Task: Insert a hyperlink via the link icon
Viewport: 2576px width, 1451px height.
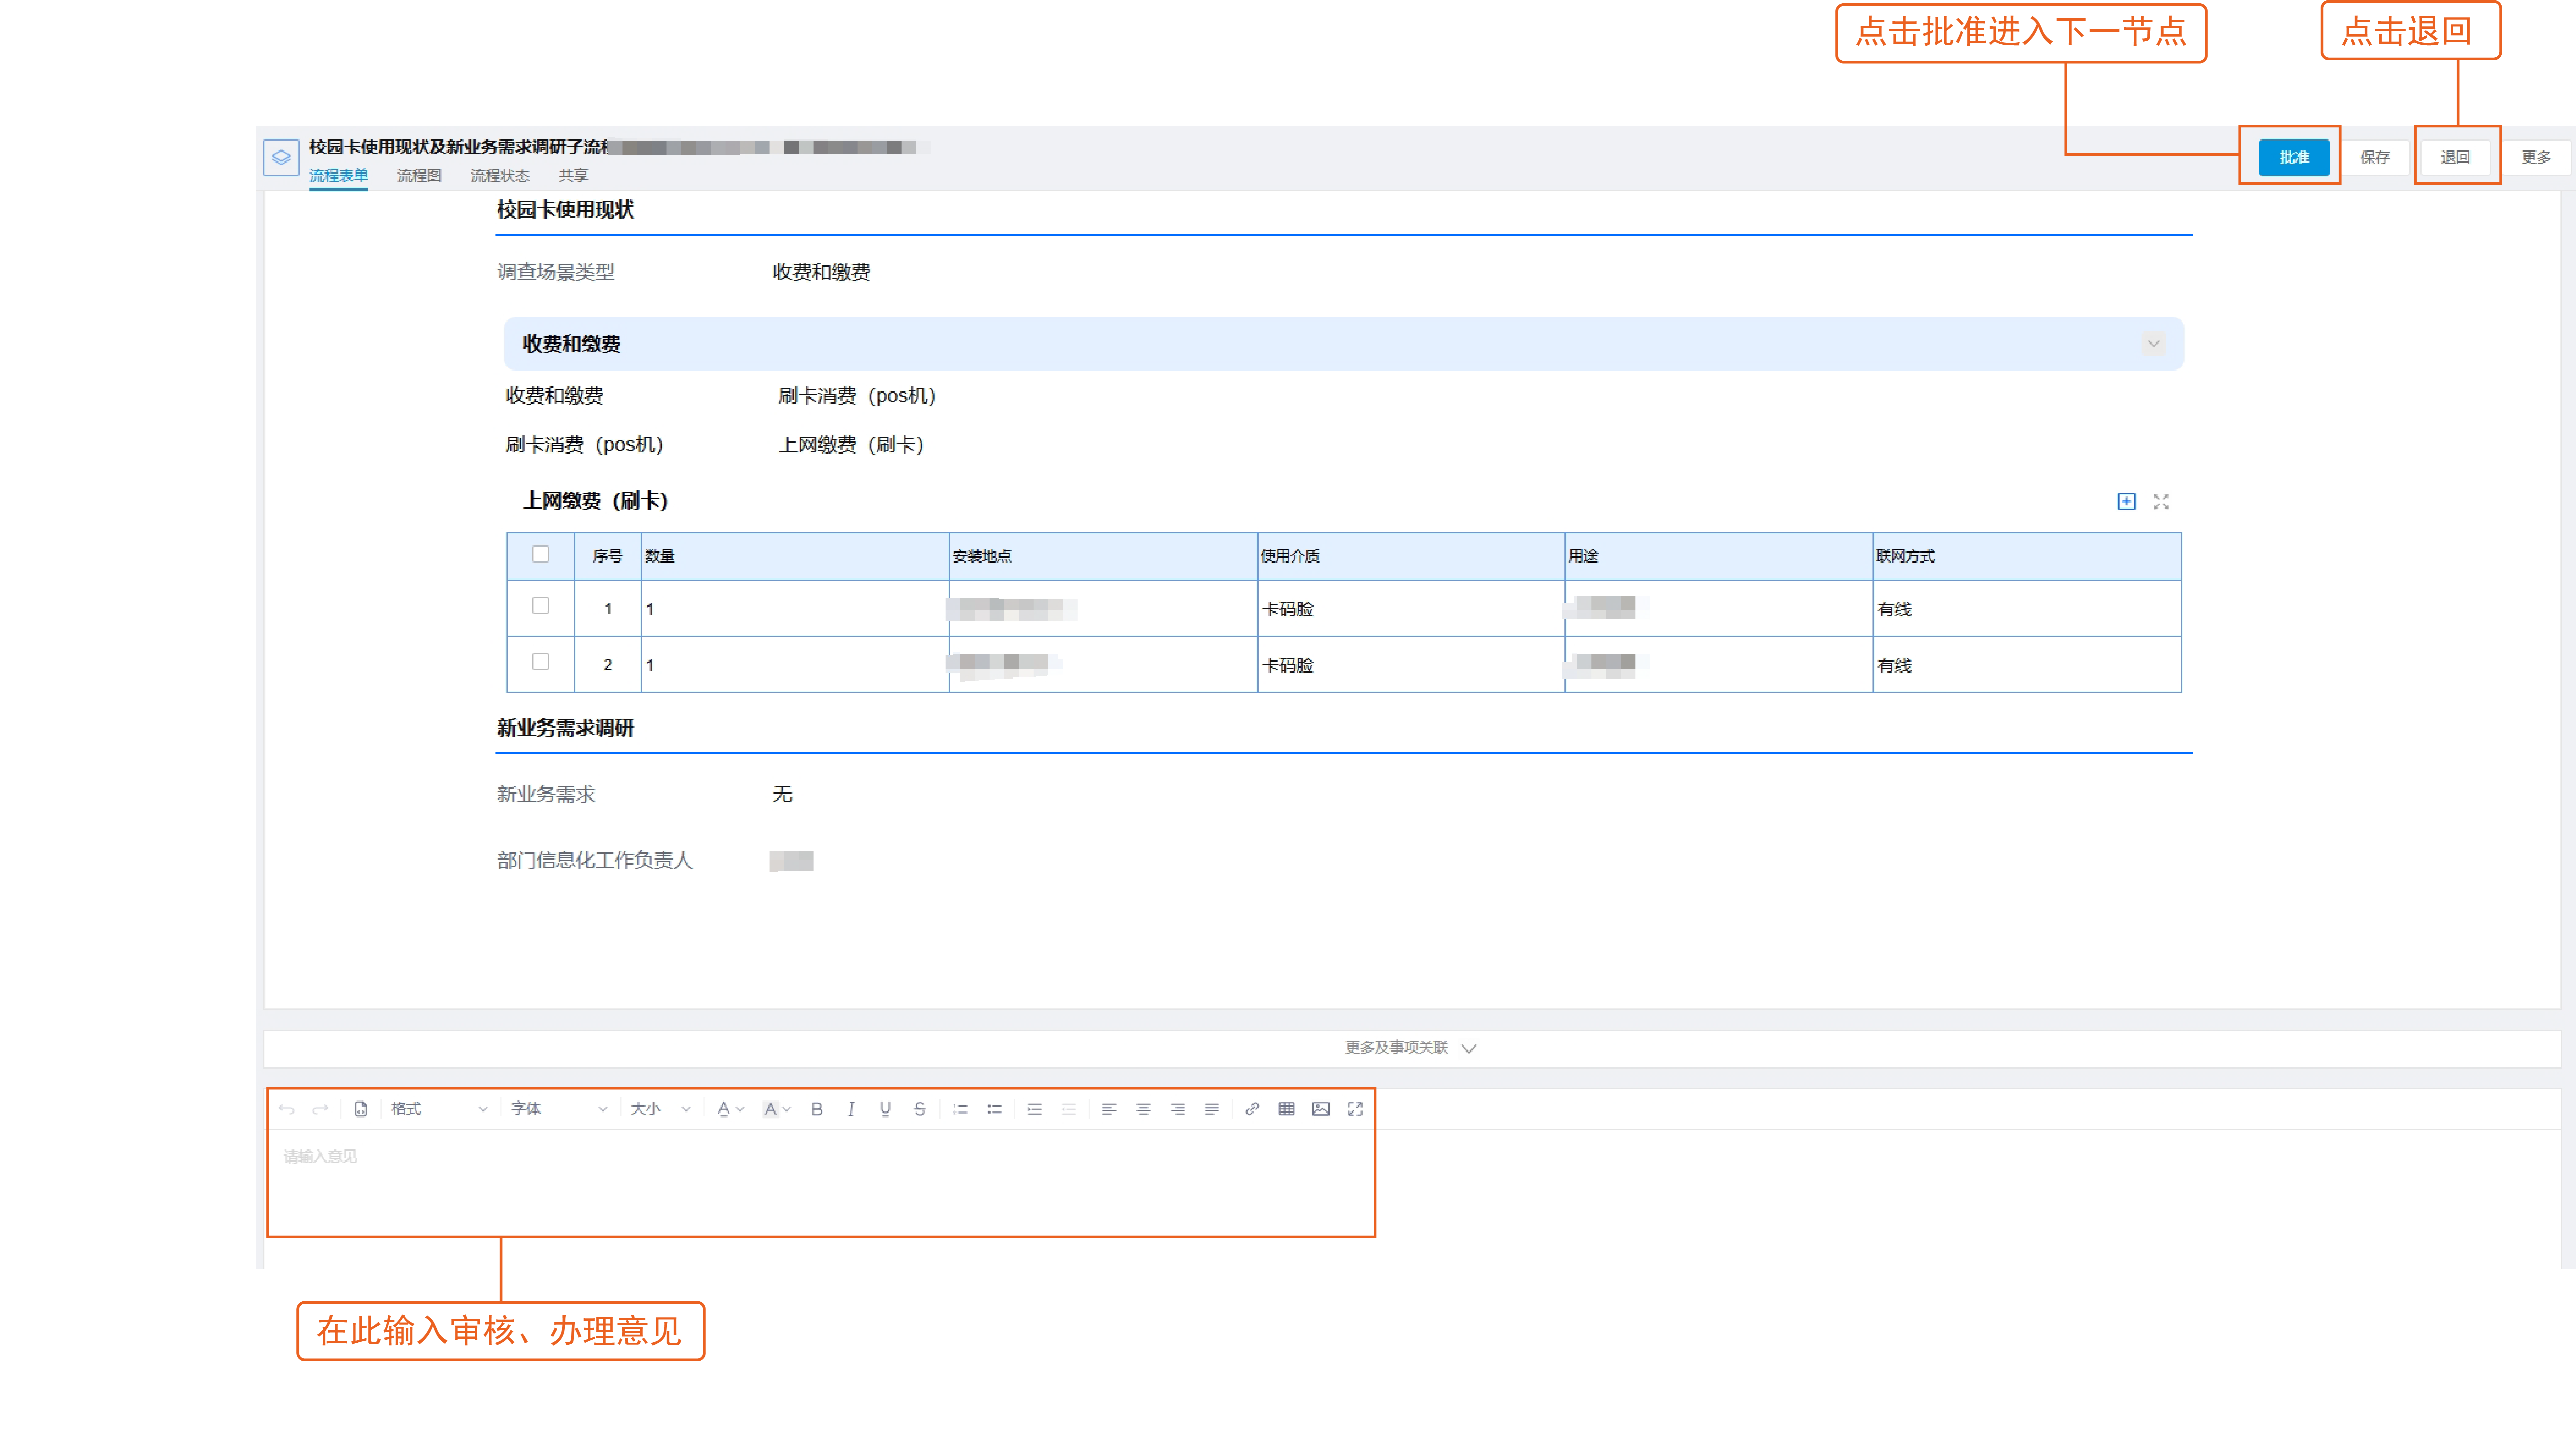Action: 1252,1109
